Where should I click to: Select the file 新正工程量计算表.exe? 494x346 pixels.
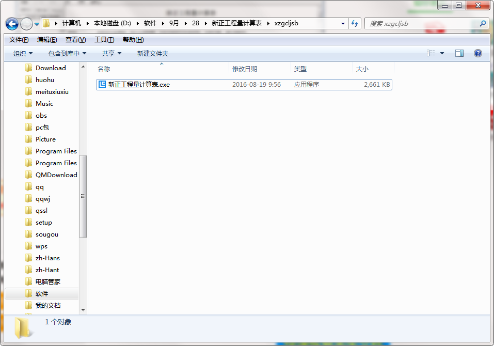point(244,85)
